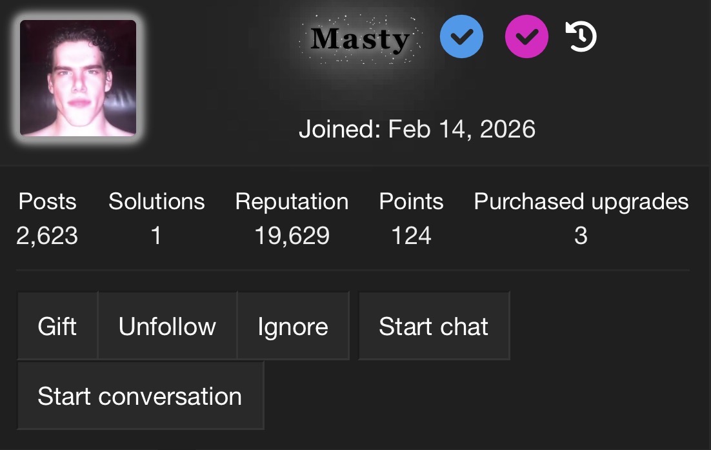Viewport: 711px width, 450px height.
Task: Ignore this member
Action: 293,326
